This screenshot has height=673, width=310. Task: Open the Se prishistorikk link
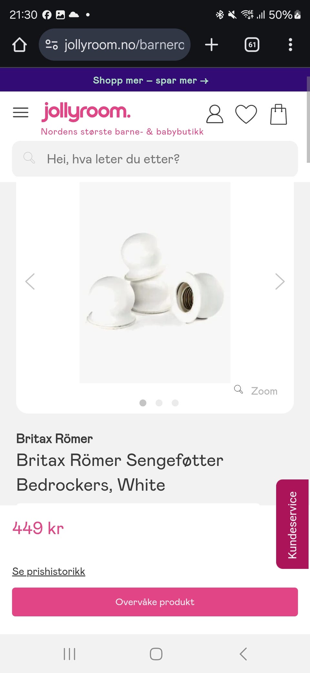pos(49,571)
